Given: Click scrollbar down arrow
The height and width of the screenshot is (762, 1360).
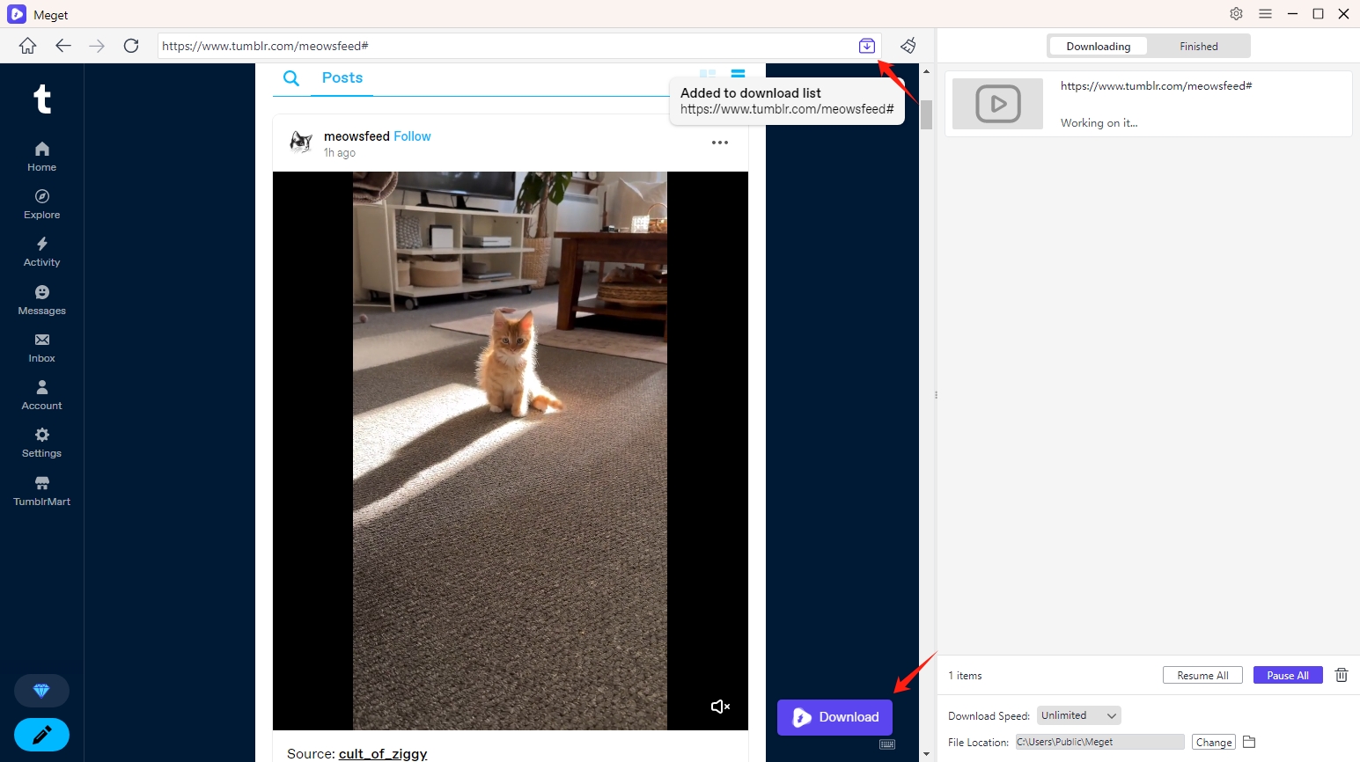Looking at the screenshot, I should (x=926, y=754).
